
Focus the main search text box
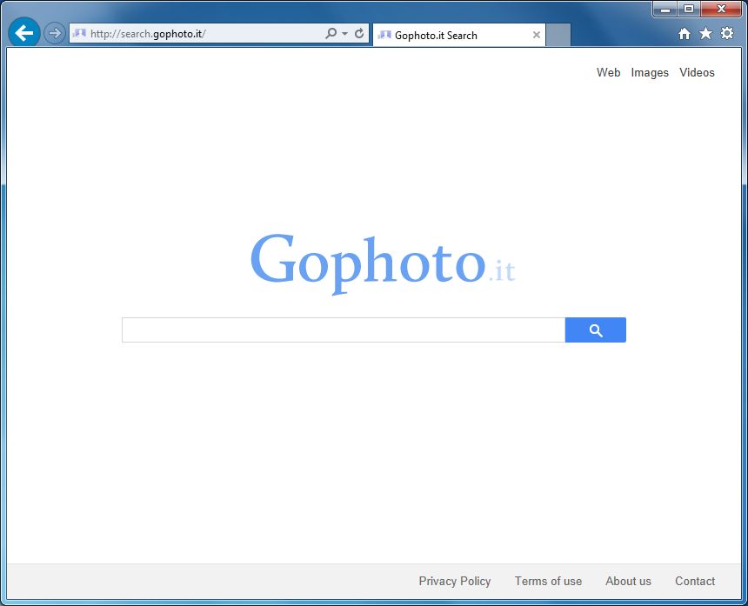pyautogui.click(x=344, y=330)
